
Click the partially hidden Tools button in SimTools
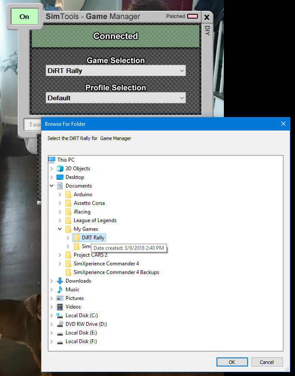33,124
